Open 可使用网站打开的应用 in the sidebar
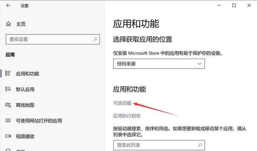The width and height of the screenshot is (257, 151). tap(39, 121)
